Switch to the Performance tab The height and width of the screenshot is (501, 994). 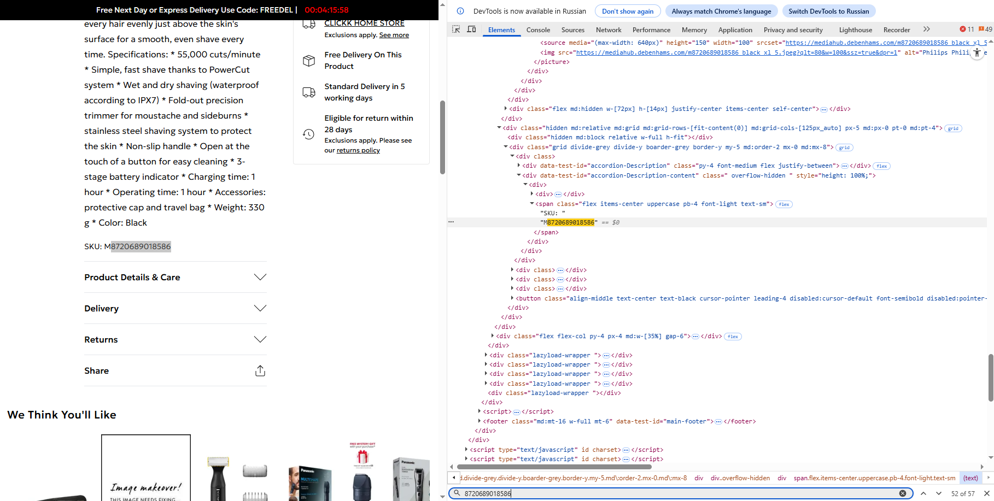coord(651,30)
